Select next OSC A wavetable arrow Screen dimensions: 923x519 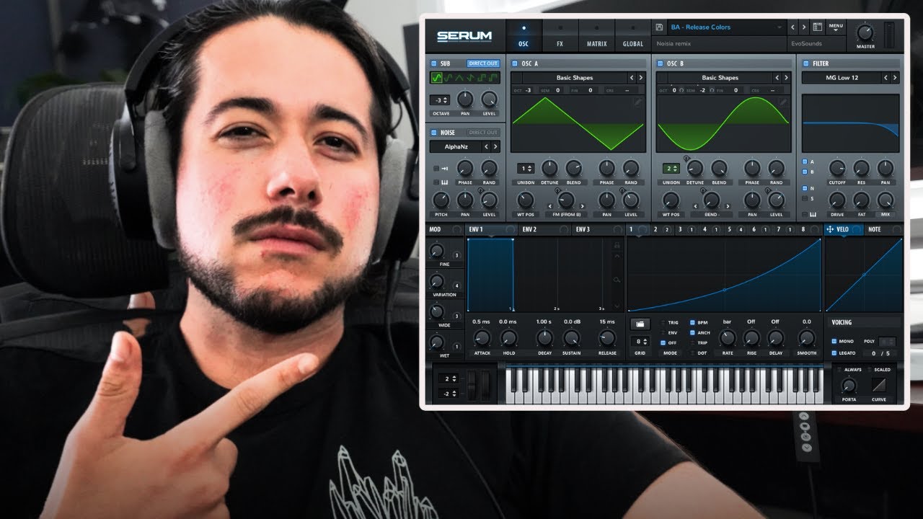pos(641,78)
